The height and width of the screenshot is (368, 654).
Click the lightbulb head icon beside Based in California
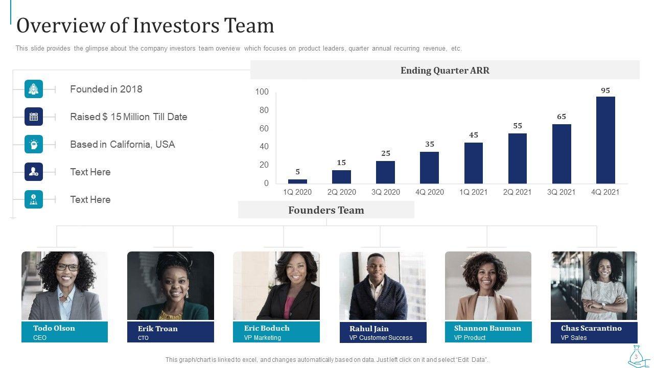pyautogui.click(x=34, y=144)
